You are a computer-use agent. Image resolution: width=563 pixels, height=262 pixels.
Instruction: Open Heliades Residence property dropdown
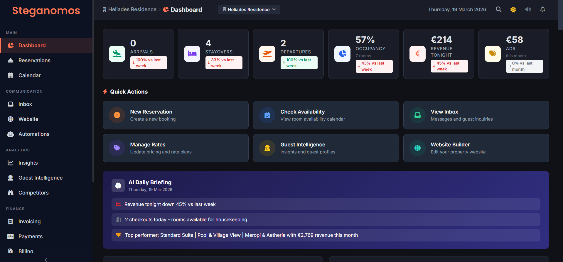pyautogui.click(x=249, y=9)
